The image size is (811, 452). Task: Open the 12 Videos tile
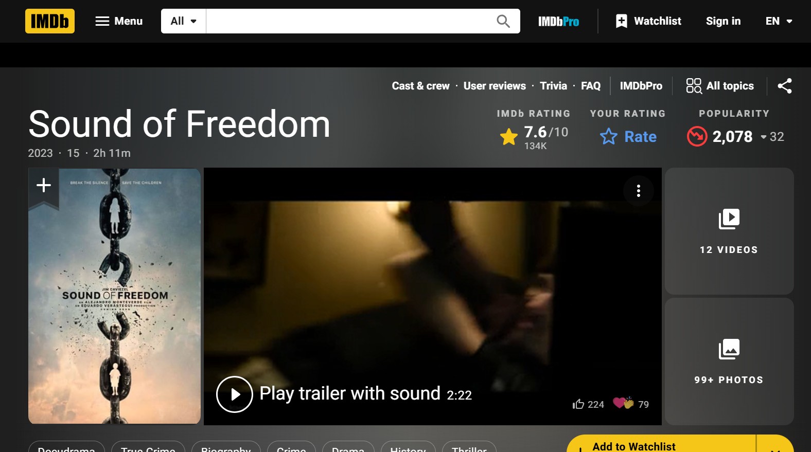point(729,231)
